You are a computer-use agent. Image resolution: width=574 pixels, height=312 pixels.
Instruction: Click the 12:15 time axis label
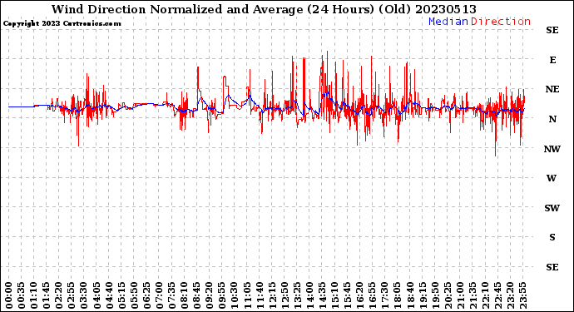coord(272,295)
